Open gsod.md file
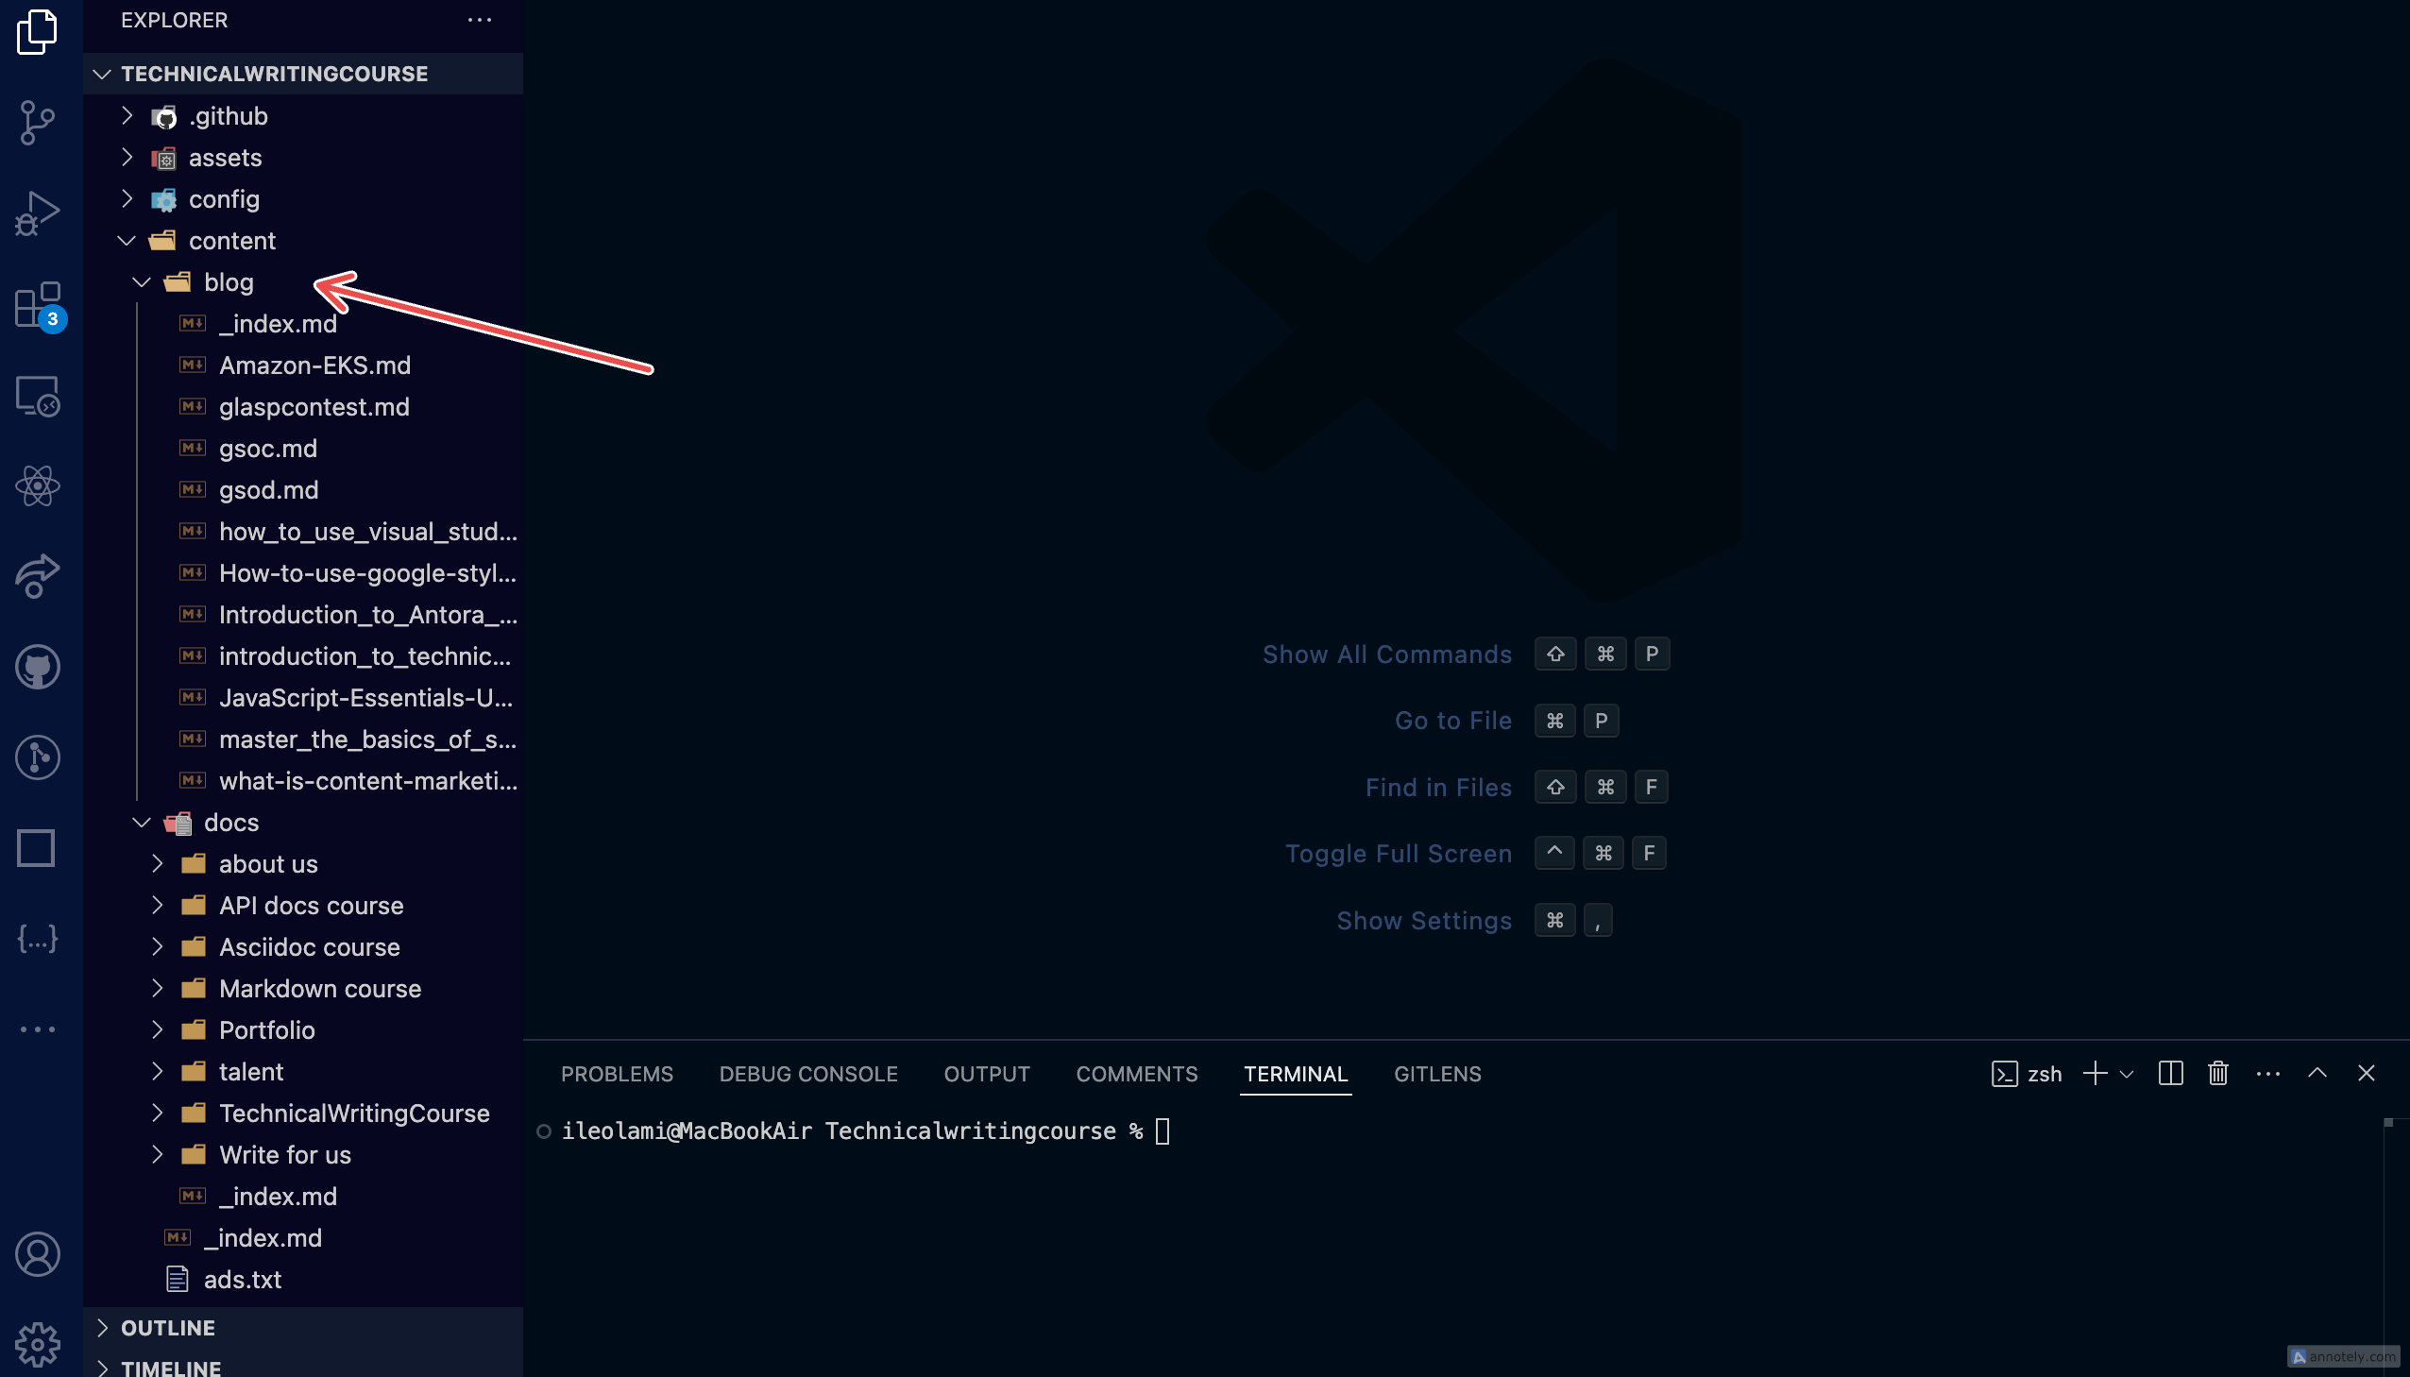 coord(302,490)
